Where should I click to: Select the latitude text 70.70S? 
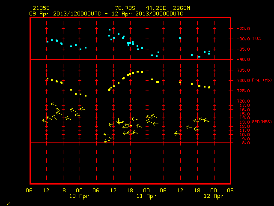(x=125, y=8)
